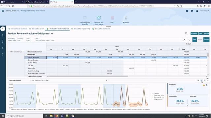Image resolution: width=211 pixels, height=118 pixels.
Task: Click the taskbar search box
Action: pyautogui.click(x=24, y=116)
